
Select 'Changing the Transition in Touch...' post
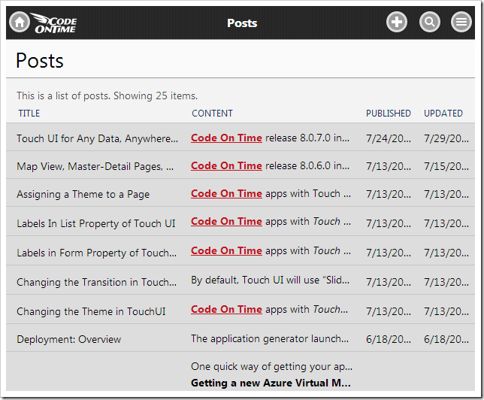(97, 282)
